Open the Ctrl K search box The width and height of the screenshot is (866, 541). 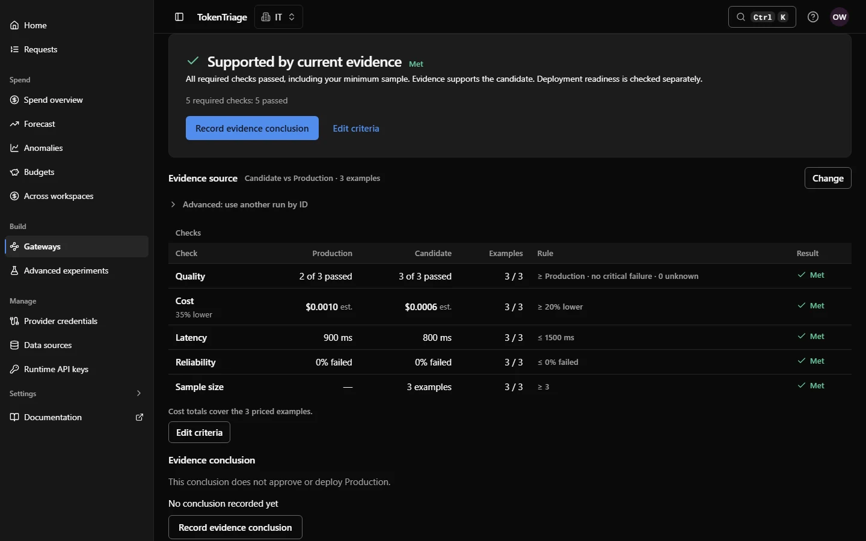[762, 17]
